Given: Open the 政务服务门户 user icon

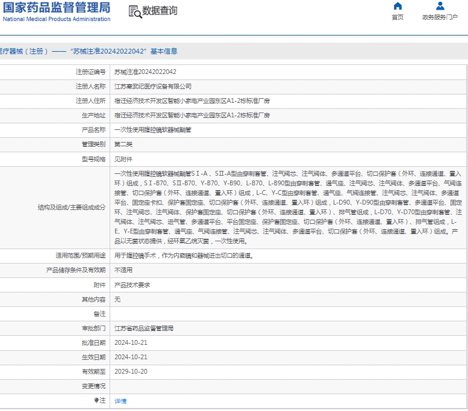Looking at the screenshot, I should click(440, 6).
